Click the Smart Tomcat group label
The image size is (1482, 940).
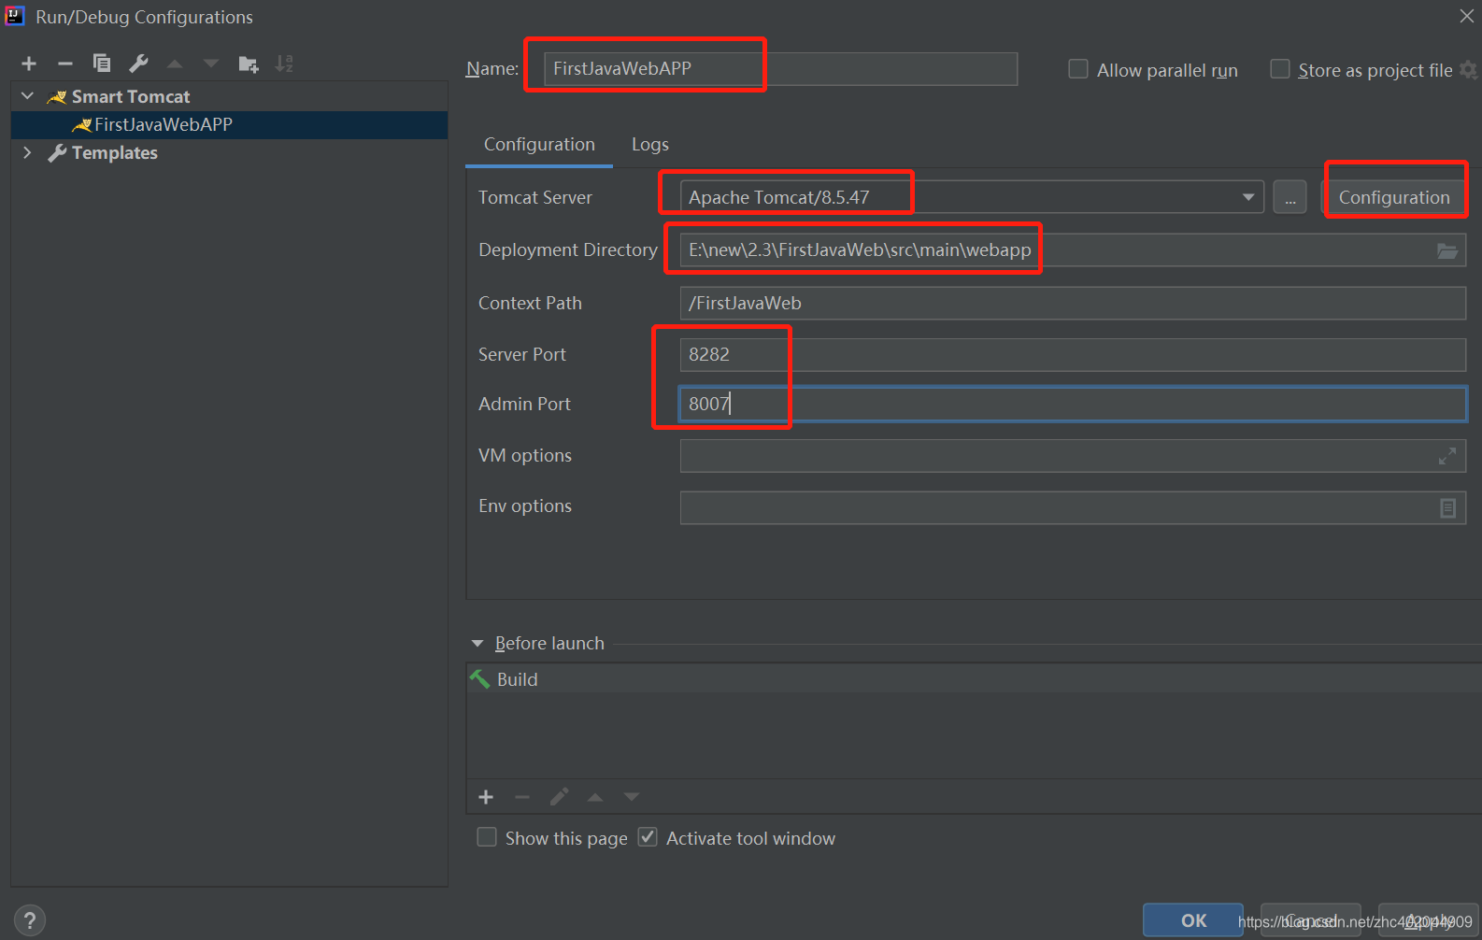point(131,96)
